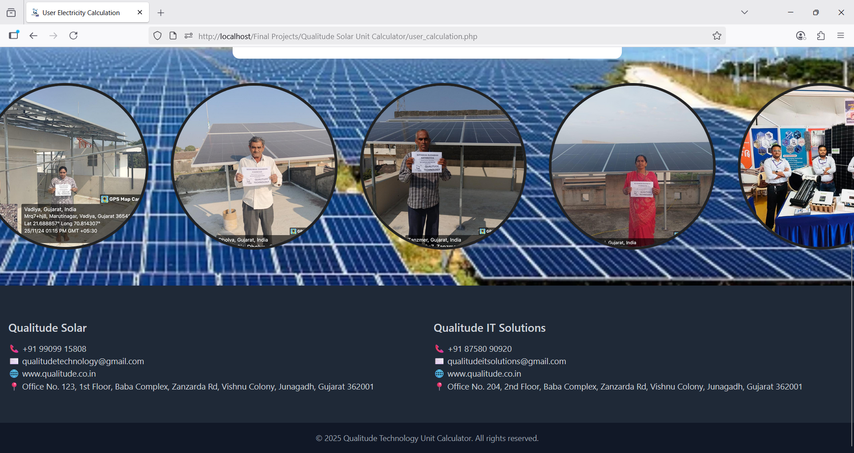Select the User Electricity Calculation tab
The image size is (854, 453).
pos(81,13)
